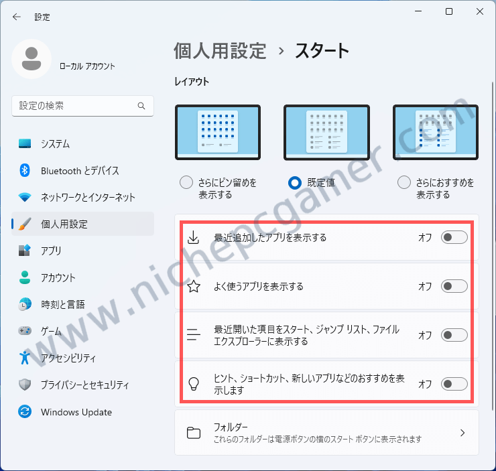Click the local account avatar icon
496x471 pixels.
32,59
